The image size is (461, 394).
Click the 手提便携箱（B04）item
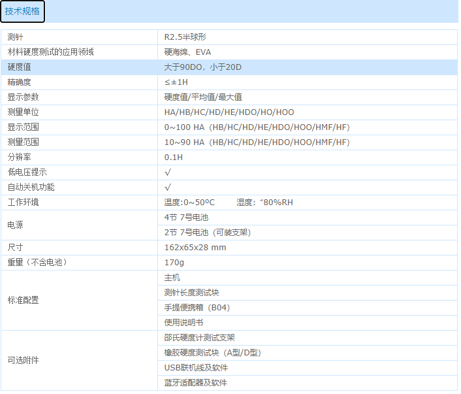[197, 308]
